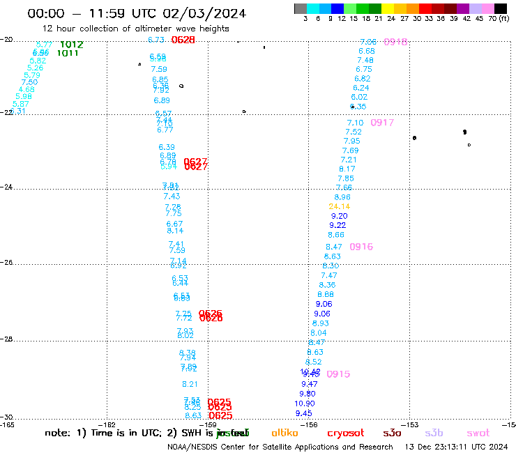Click the s3b satellite legend label
516x453 pixels.
pos(434,433)
